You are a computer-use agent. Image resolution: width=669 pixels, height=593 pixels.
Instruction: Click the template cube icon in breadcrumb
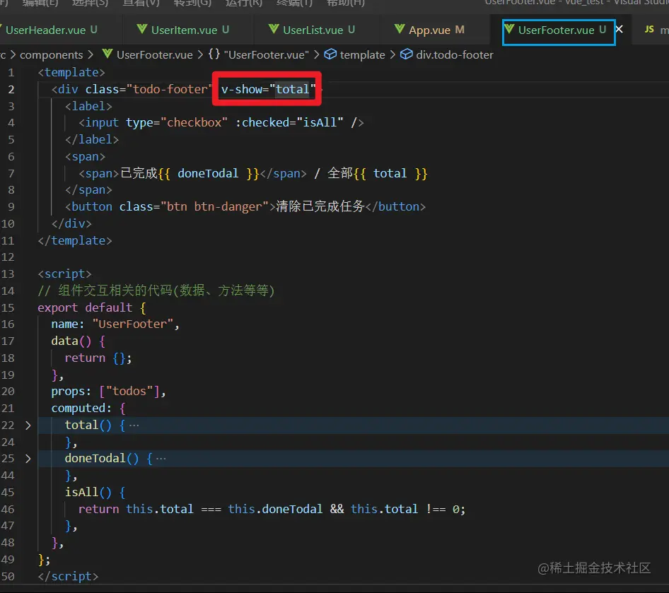330,54
